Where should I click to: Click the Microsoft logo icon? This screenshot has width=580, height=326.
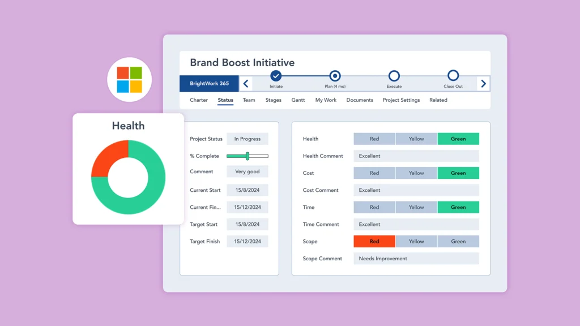(129, 80)
